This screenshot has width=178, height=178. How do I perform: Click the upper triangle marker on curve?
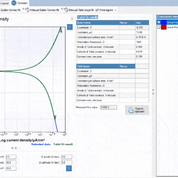click(x=61, y=30)
